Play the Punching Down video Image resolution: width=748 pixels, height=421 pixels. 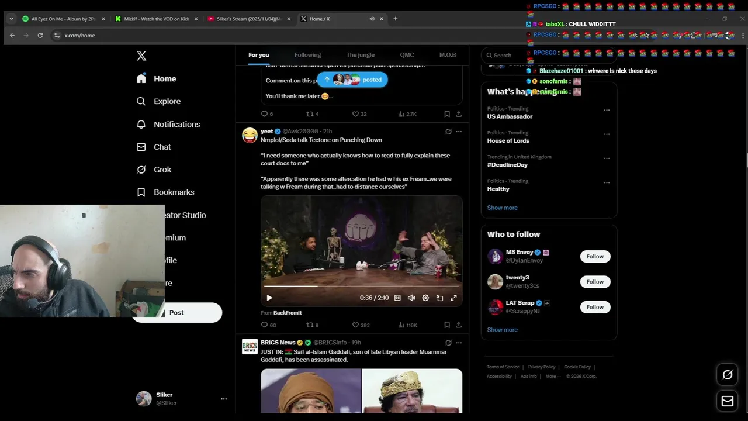coord(269,298)
